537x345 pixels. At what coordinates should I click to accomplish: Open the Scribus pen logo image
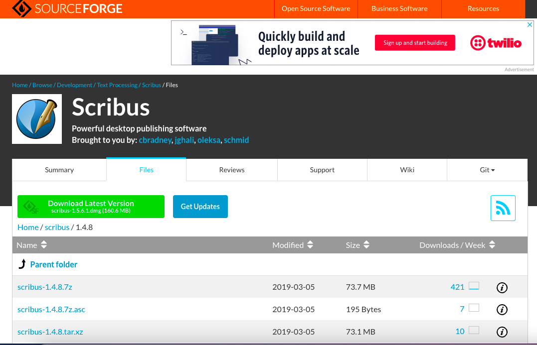pos(37,119)
